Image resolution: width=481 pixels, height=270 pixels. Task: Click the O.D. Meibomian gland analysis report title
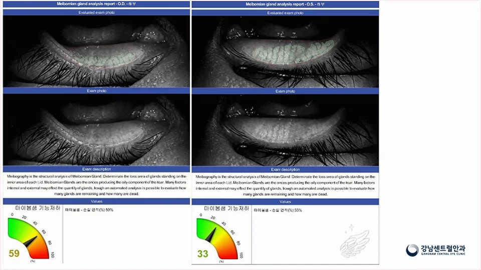point(96,4)
